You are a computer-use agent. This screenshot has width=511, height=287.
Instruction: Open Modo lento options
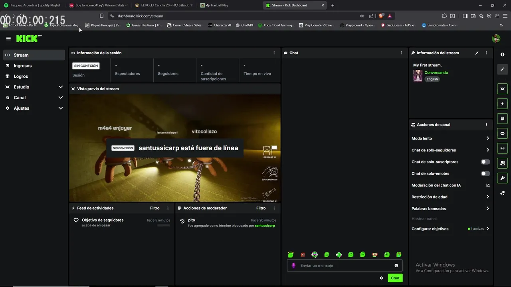[450, 138]
